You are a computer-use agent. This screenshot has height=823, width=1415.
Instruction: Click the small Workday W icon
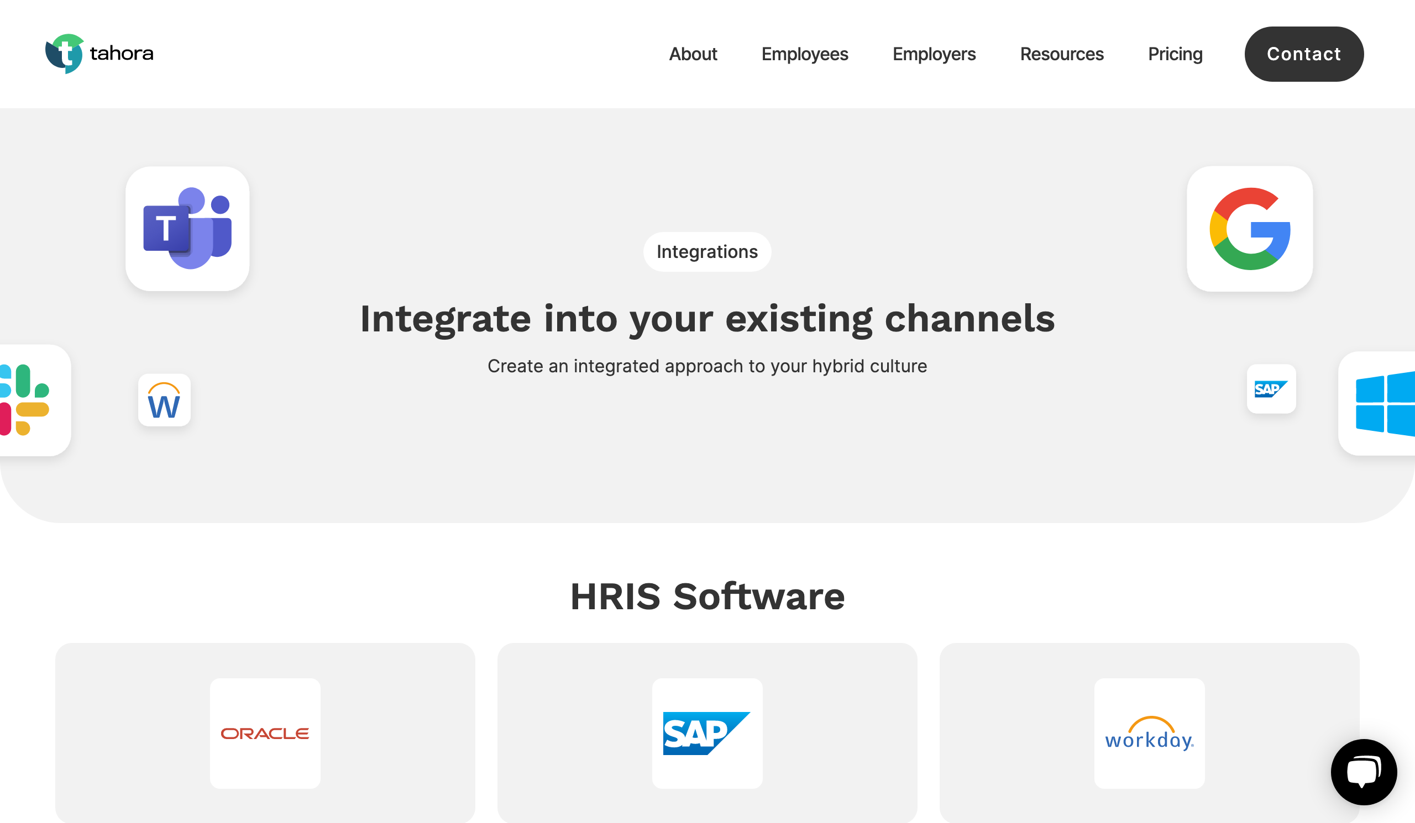click(164, 400)
